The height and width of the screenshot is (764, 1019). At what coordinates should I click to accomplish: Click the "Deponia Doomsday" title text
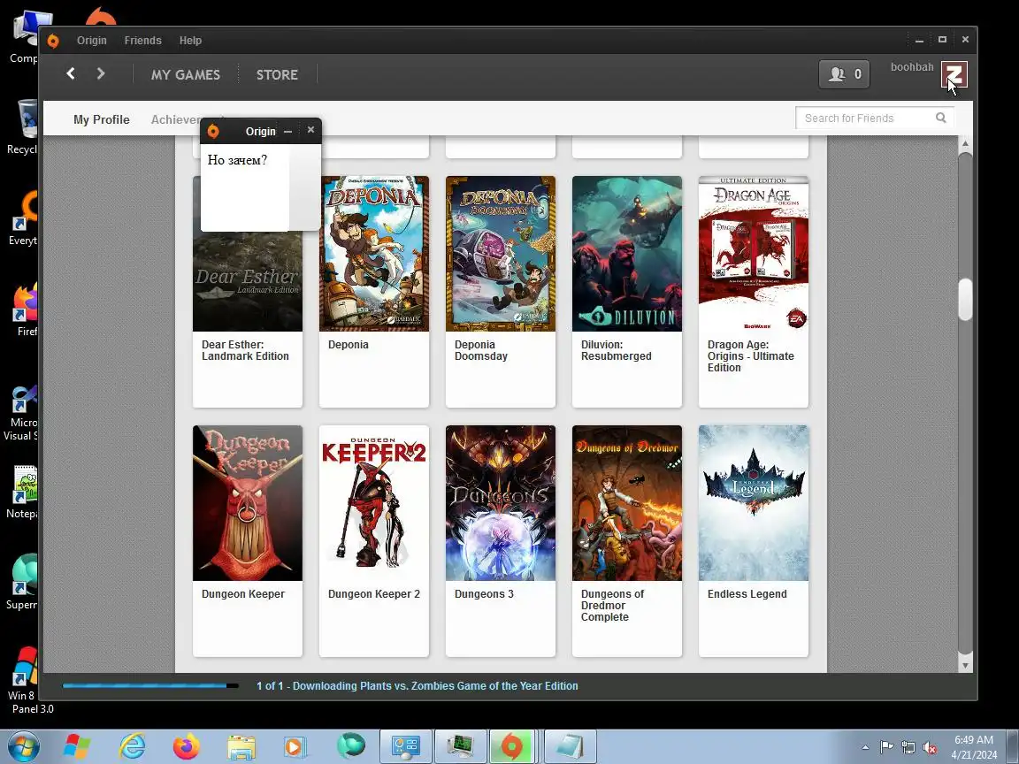pos(481,350)
